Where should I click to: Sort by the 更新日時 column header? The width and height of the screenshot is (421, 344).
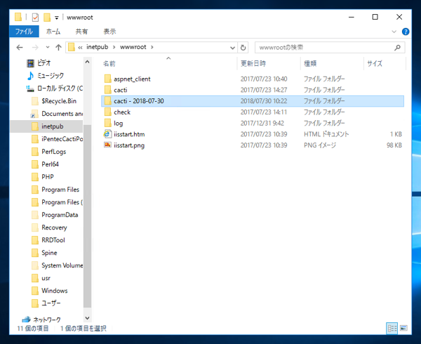pos(253,64)
